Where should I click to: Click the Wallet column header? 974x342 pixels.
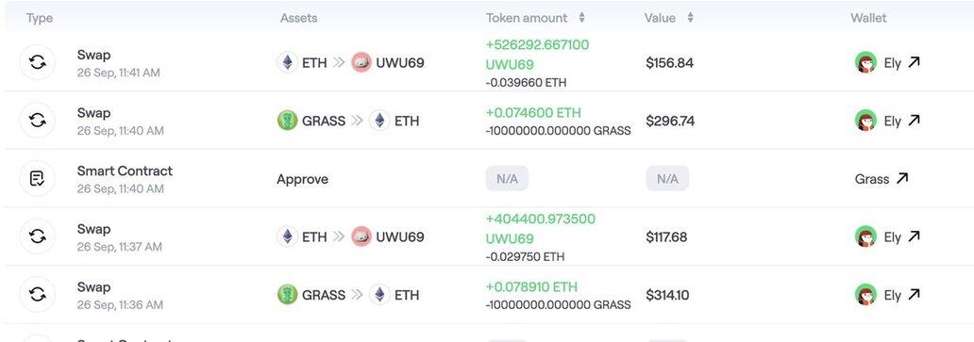click(868, 18)
